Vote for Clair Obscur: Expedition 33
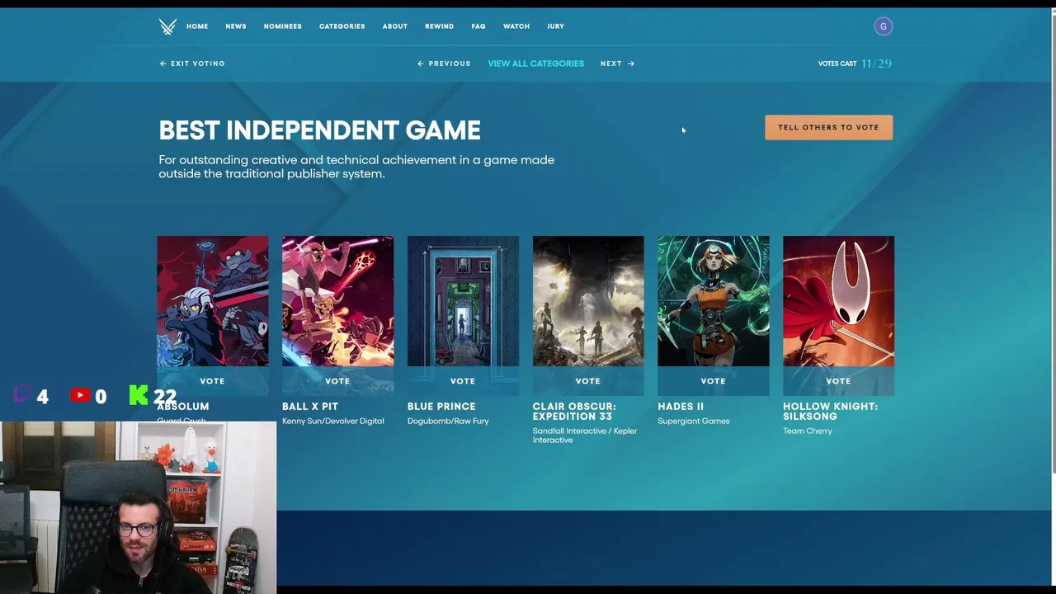The image size is (1056, 594). tap(587, 381)
